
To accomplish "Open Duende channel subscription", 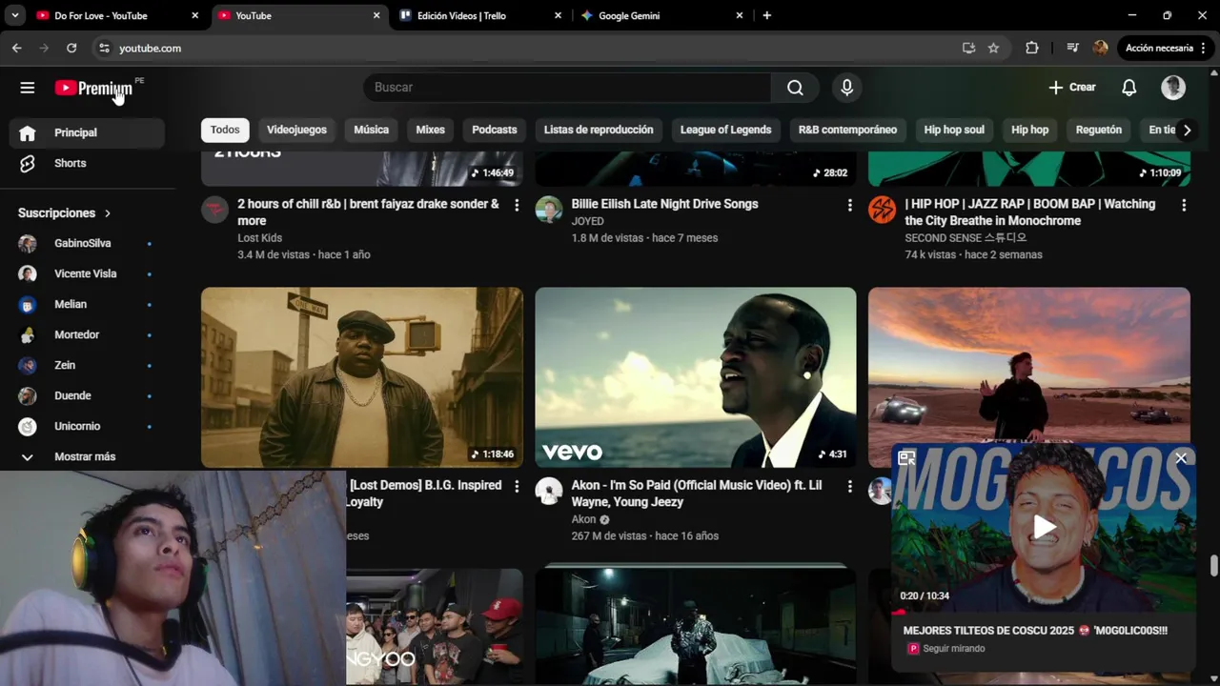I will pyautogui.click(x=87, y=395).
